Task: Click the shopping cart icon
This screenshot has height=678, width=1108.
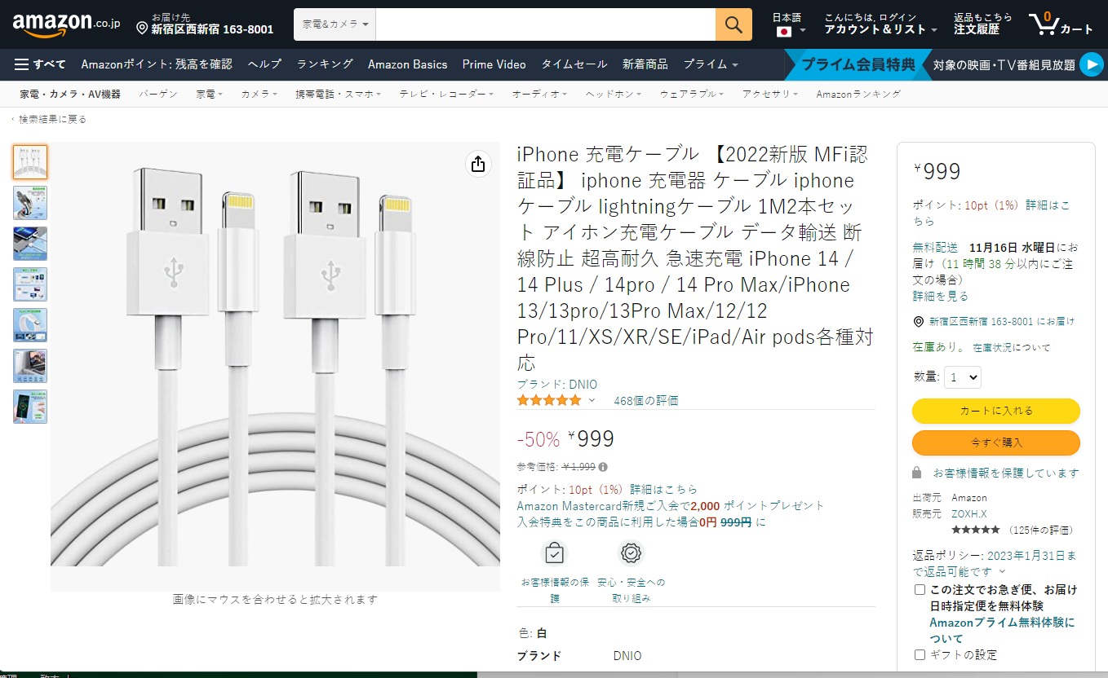Action: [1044, 24]
